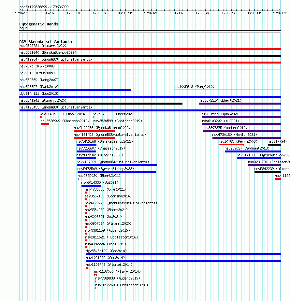The width and height of the screenshot is (290, 301).
Task: Select nsv969027 (Sudmant2013) label
Action: coord(247,149)
